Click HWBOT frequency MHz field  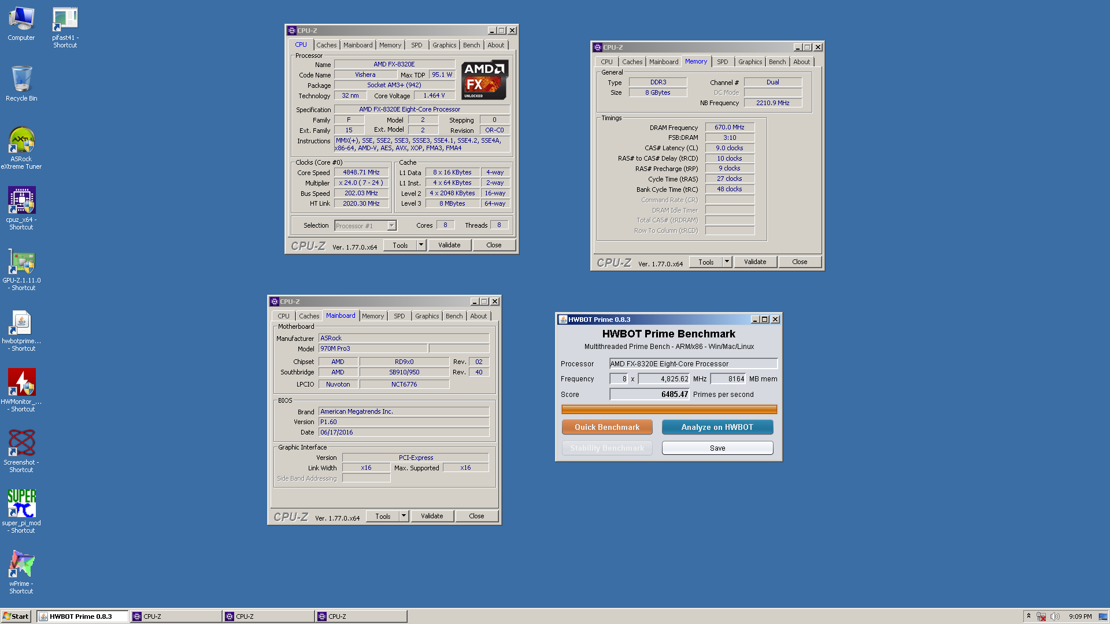(x=664, y=379)
